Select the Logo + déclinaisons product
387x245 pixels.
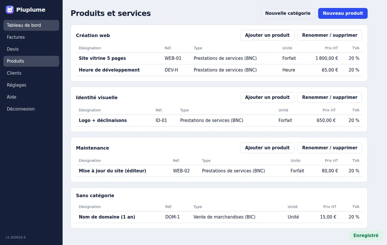pyautogui.click(x=103, y=121)
